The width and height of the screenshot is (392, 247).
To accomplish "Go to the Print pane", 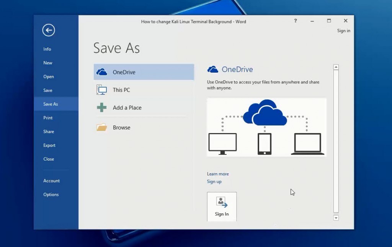I will click(48, 118).
